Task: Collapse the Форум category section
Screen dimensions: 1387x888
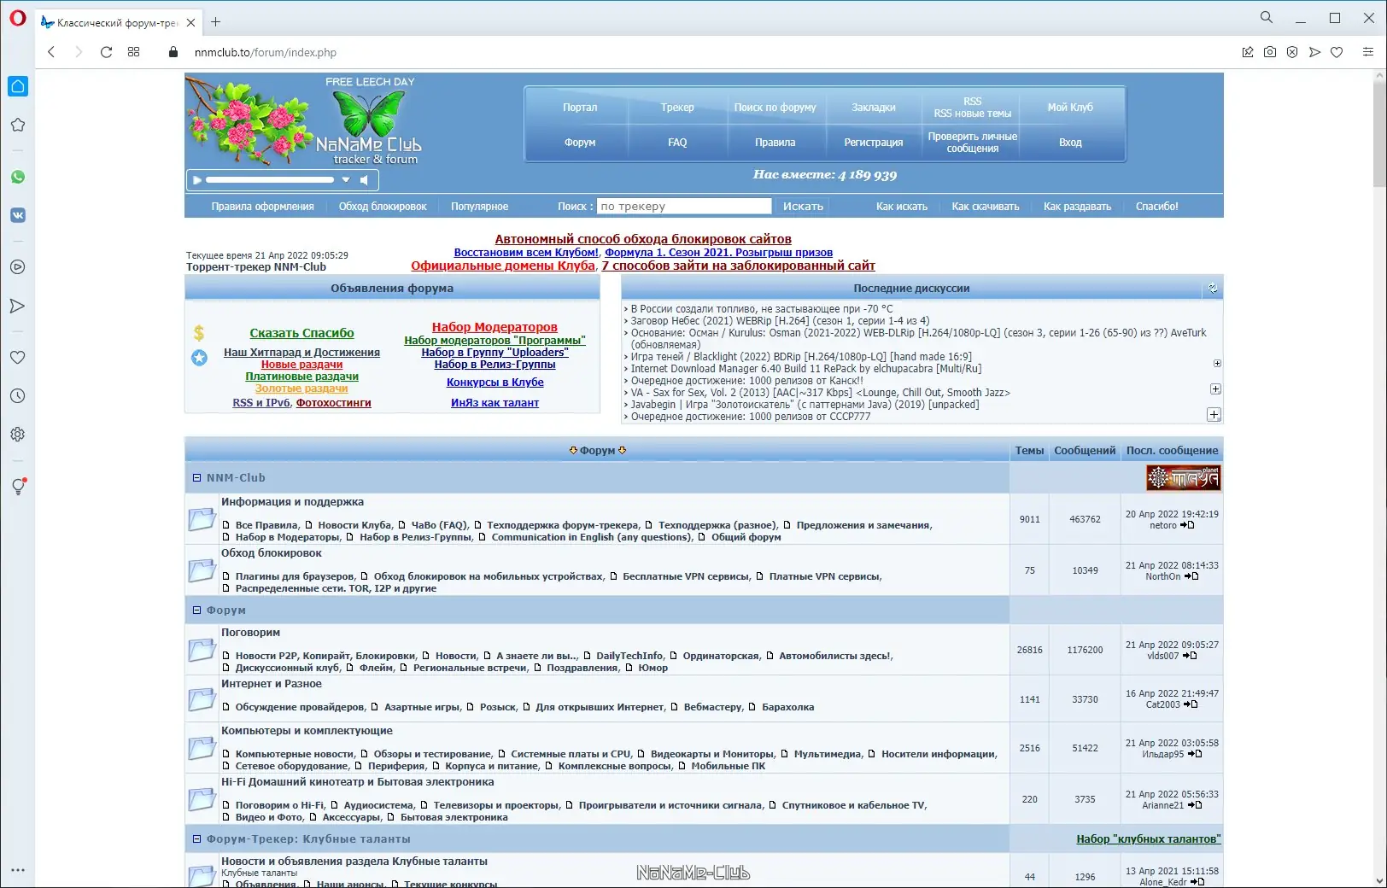Action: [x=196, y=610]
